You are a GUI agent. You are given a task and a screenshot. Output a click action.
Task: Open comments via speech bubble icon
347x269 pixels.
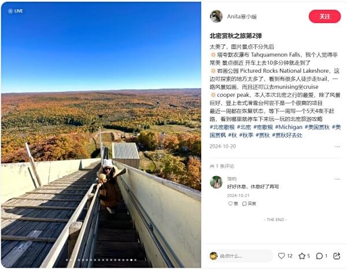click(x=319, y=256)
